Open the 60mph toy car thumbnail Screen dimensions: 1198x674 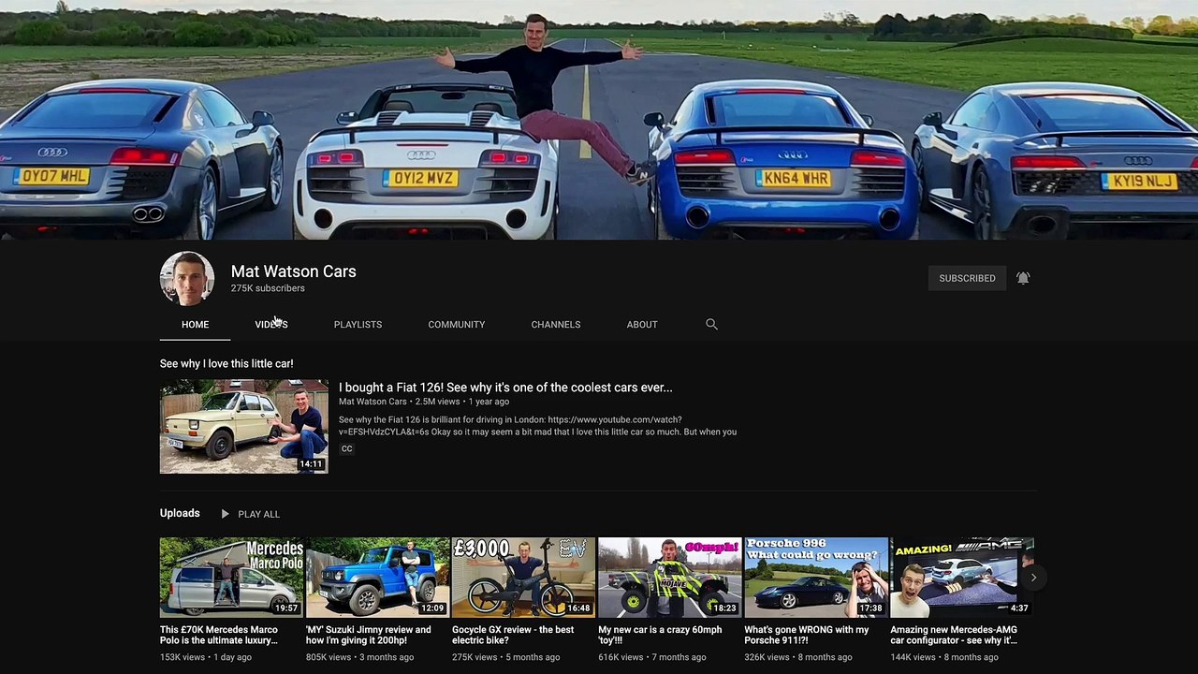[669, 577]
